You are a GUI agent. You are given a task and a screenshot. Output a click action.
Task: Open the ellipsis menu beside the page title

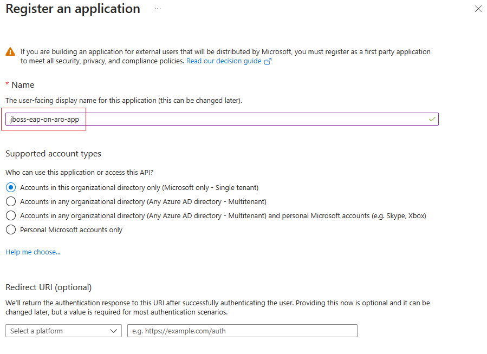(157, 9)
